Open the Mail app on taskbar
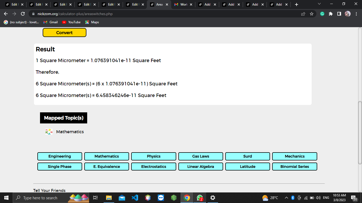This screenshot has height=203, width=362. pos(122,198)
